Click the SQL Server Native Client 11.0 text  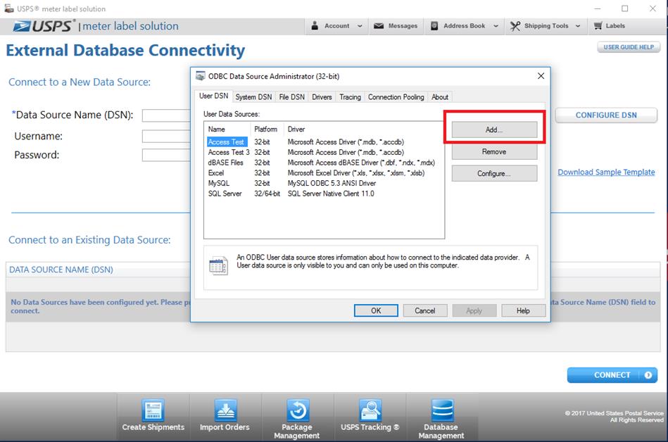(x=331, y=194)
